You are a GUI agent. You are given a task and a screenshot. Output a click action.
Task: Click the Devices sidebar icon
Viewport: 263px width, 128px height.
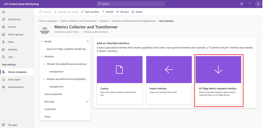click(3, 27)
